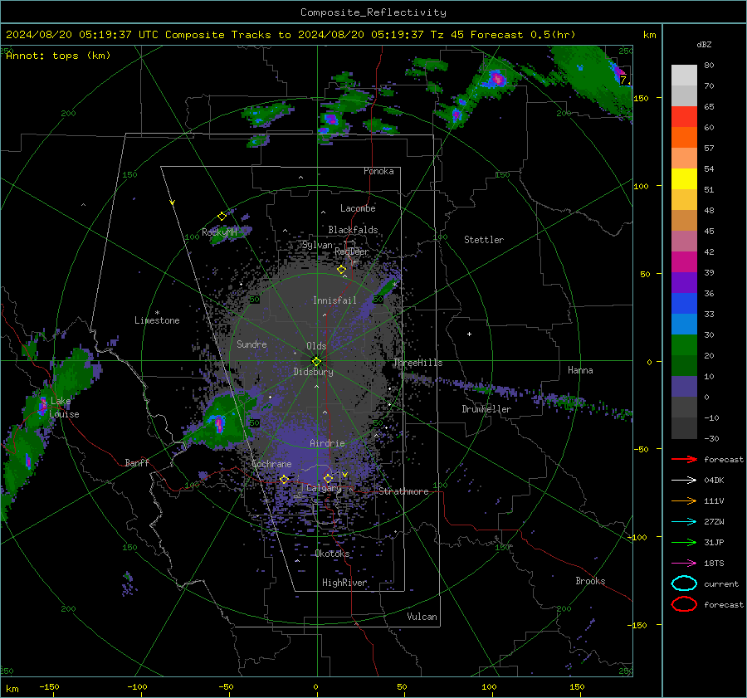Click the 'Forecast 0.5(hr)' text in header
This screenshot has height=698, width=747.
[x=523, y=35]
